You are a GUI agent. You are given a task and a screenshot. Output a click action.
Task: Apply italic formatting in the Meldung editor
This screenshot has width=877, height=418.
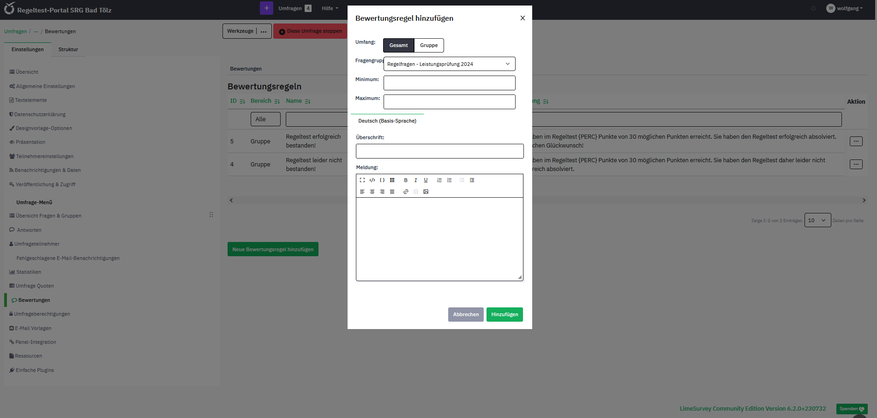tap(415, 180)
